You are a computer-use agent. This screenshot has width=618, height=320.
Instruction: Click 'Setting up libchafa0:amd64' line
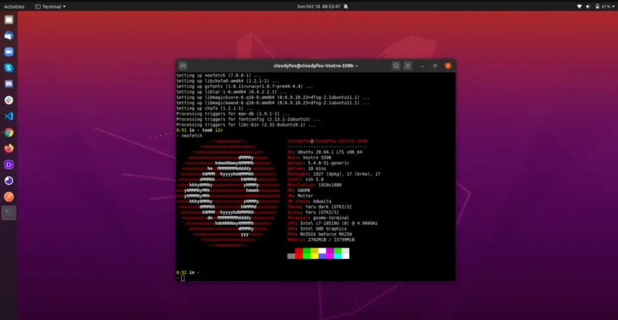click(227, 81)
